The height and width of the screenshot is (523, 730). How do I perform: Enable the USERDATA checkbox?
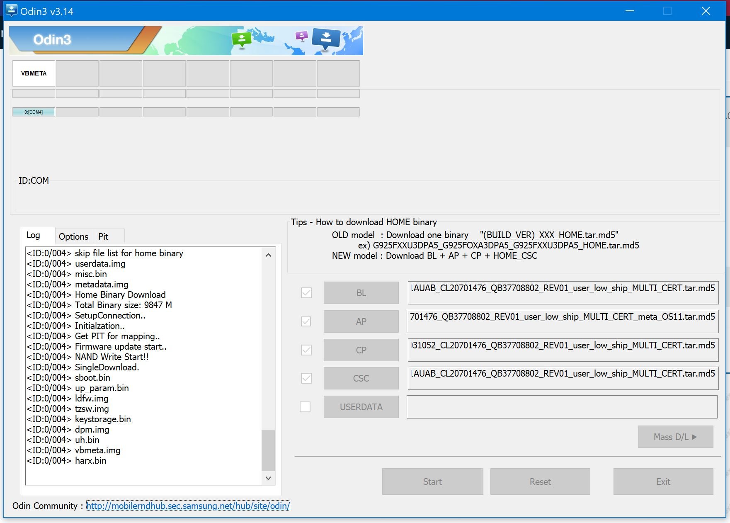[x=305, y=407]
